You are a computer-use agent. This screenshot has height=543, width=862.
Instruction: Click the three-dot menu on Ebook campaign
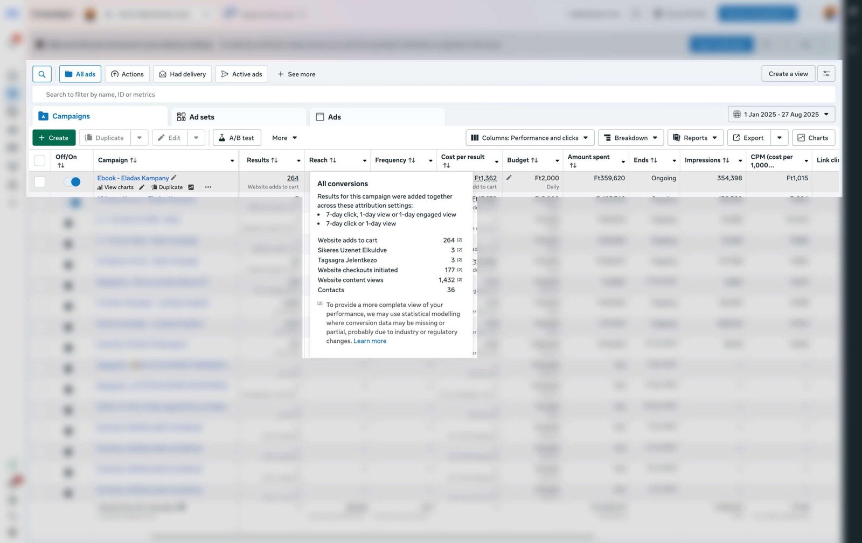pyautogui.click(x=208, y=187)
